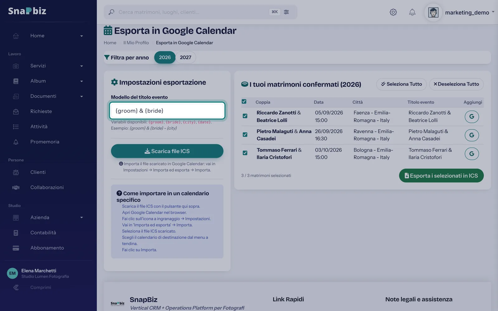This screenshot has height=311, width=498.
Task: Open marketing_demo user dropdown arrow
Action: tap(493, 12)
